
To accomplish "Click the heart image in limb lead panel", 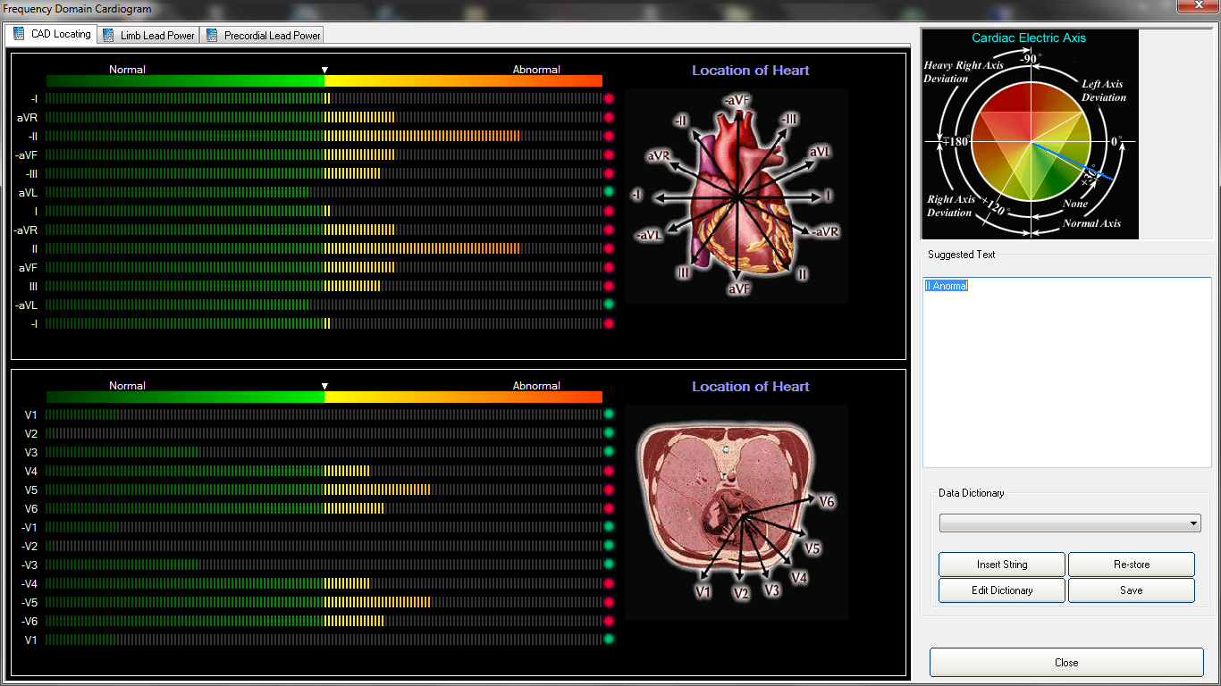I will pyautogui.click(x=737, y=196).
